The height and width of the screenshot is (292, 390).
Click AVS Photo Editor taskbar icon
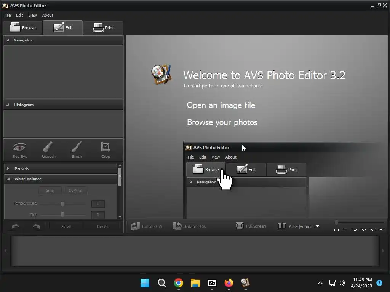(x=246, y=283)
